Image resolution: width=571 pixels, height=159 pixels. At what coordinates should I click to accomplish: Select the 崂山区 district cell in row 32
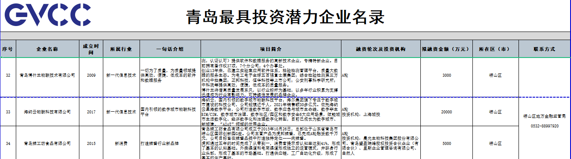[x=496, y=75]
